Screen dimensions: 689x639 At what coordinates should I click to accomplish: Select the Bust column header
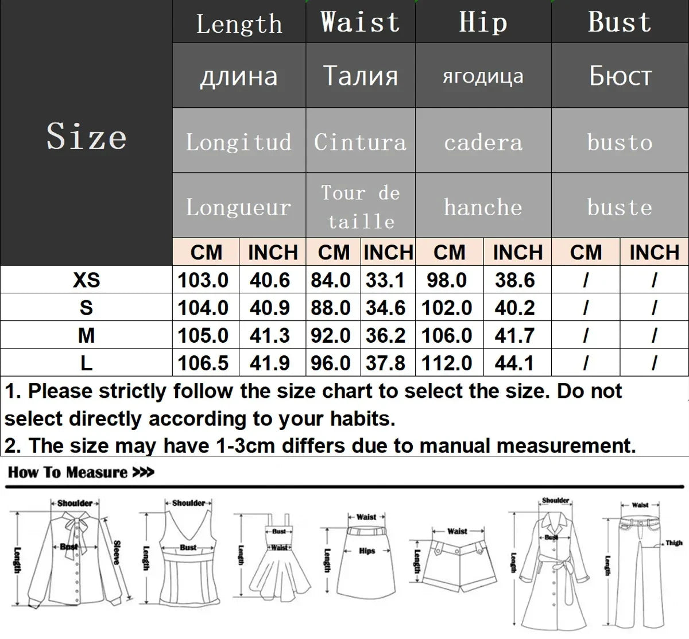[x=619, y=22]
